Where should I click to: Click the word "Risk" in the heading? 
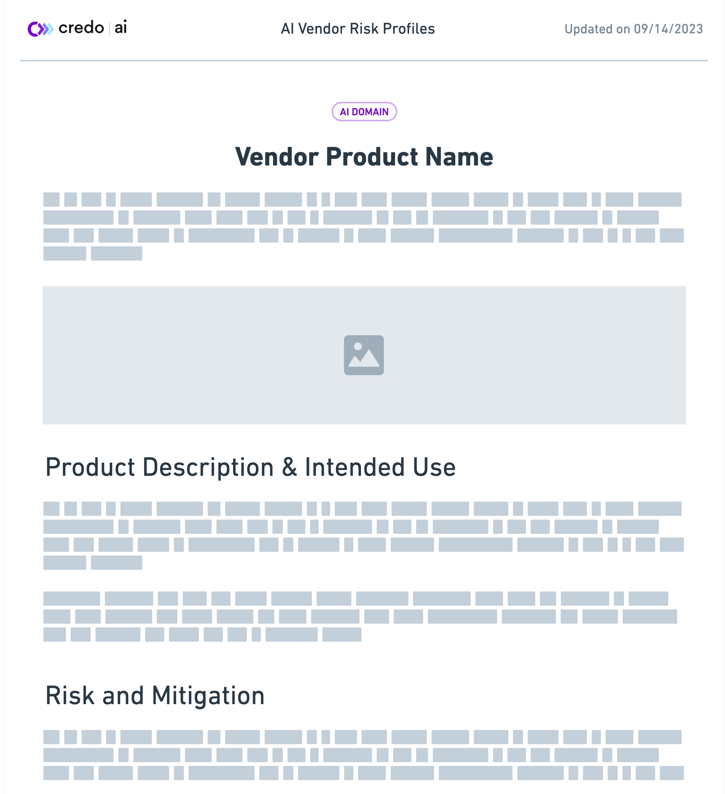pyautogui.click(x=70, y=696)
